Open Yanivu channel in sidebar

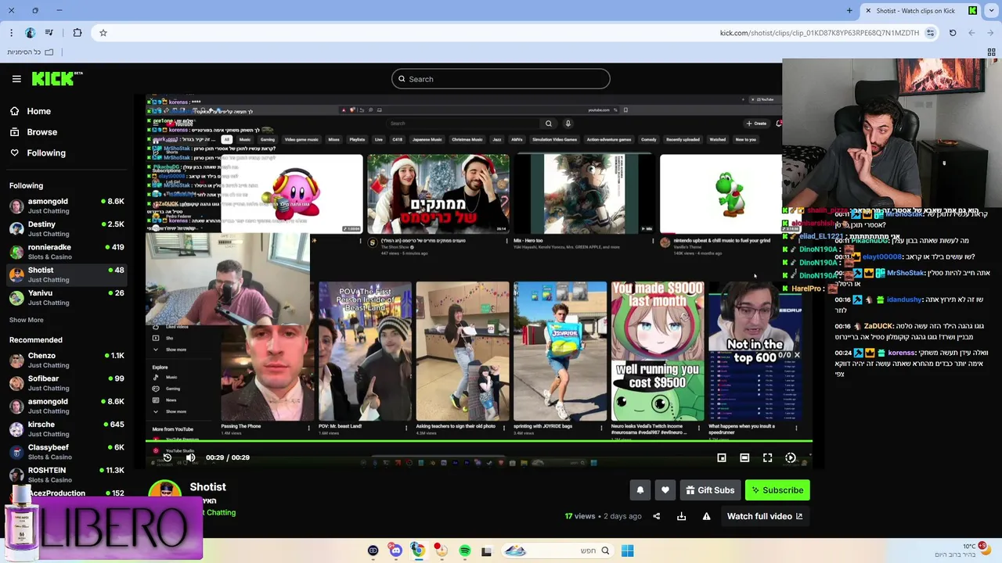tap(67, 298)
